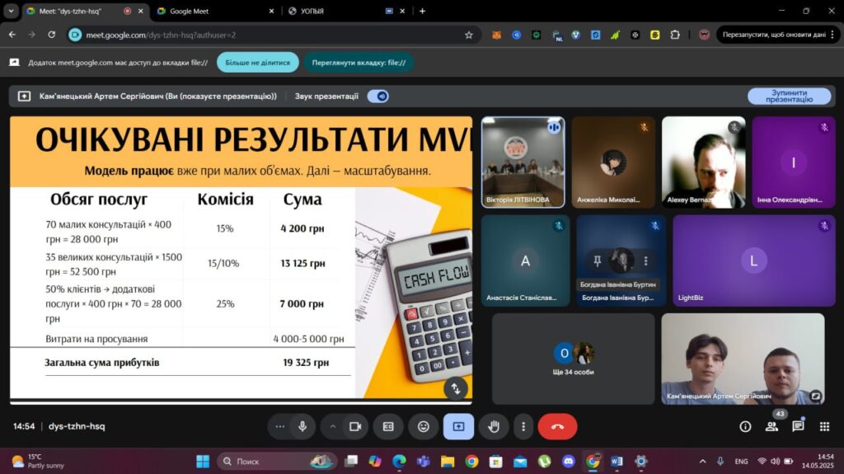Open tile with Ще 34 особи

pos(573,359)
